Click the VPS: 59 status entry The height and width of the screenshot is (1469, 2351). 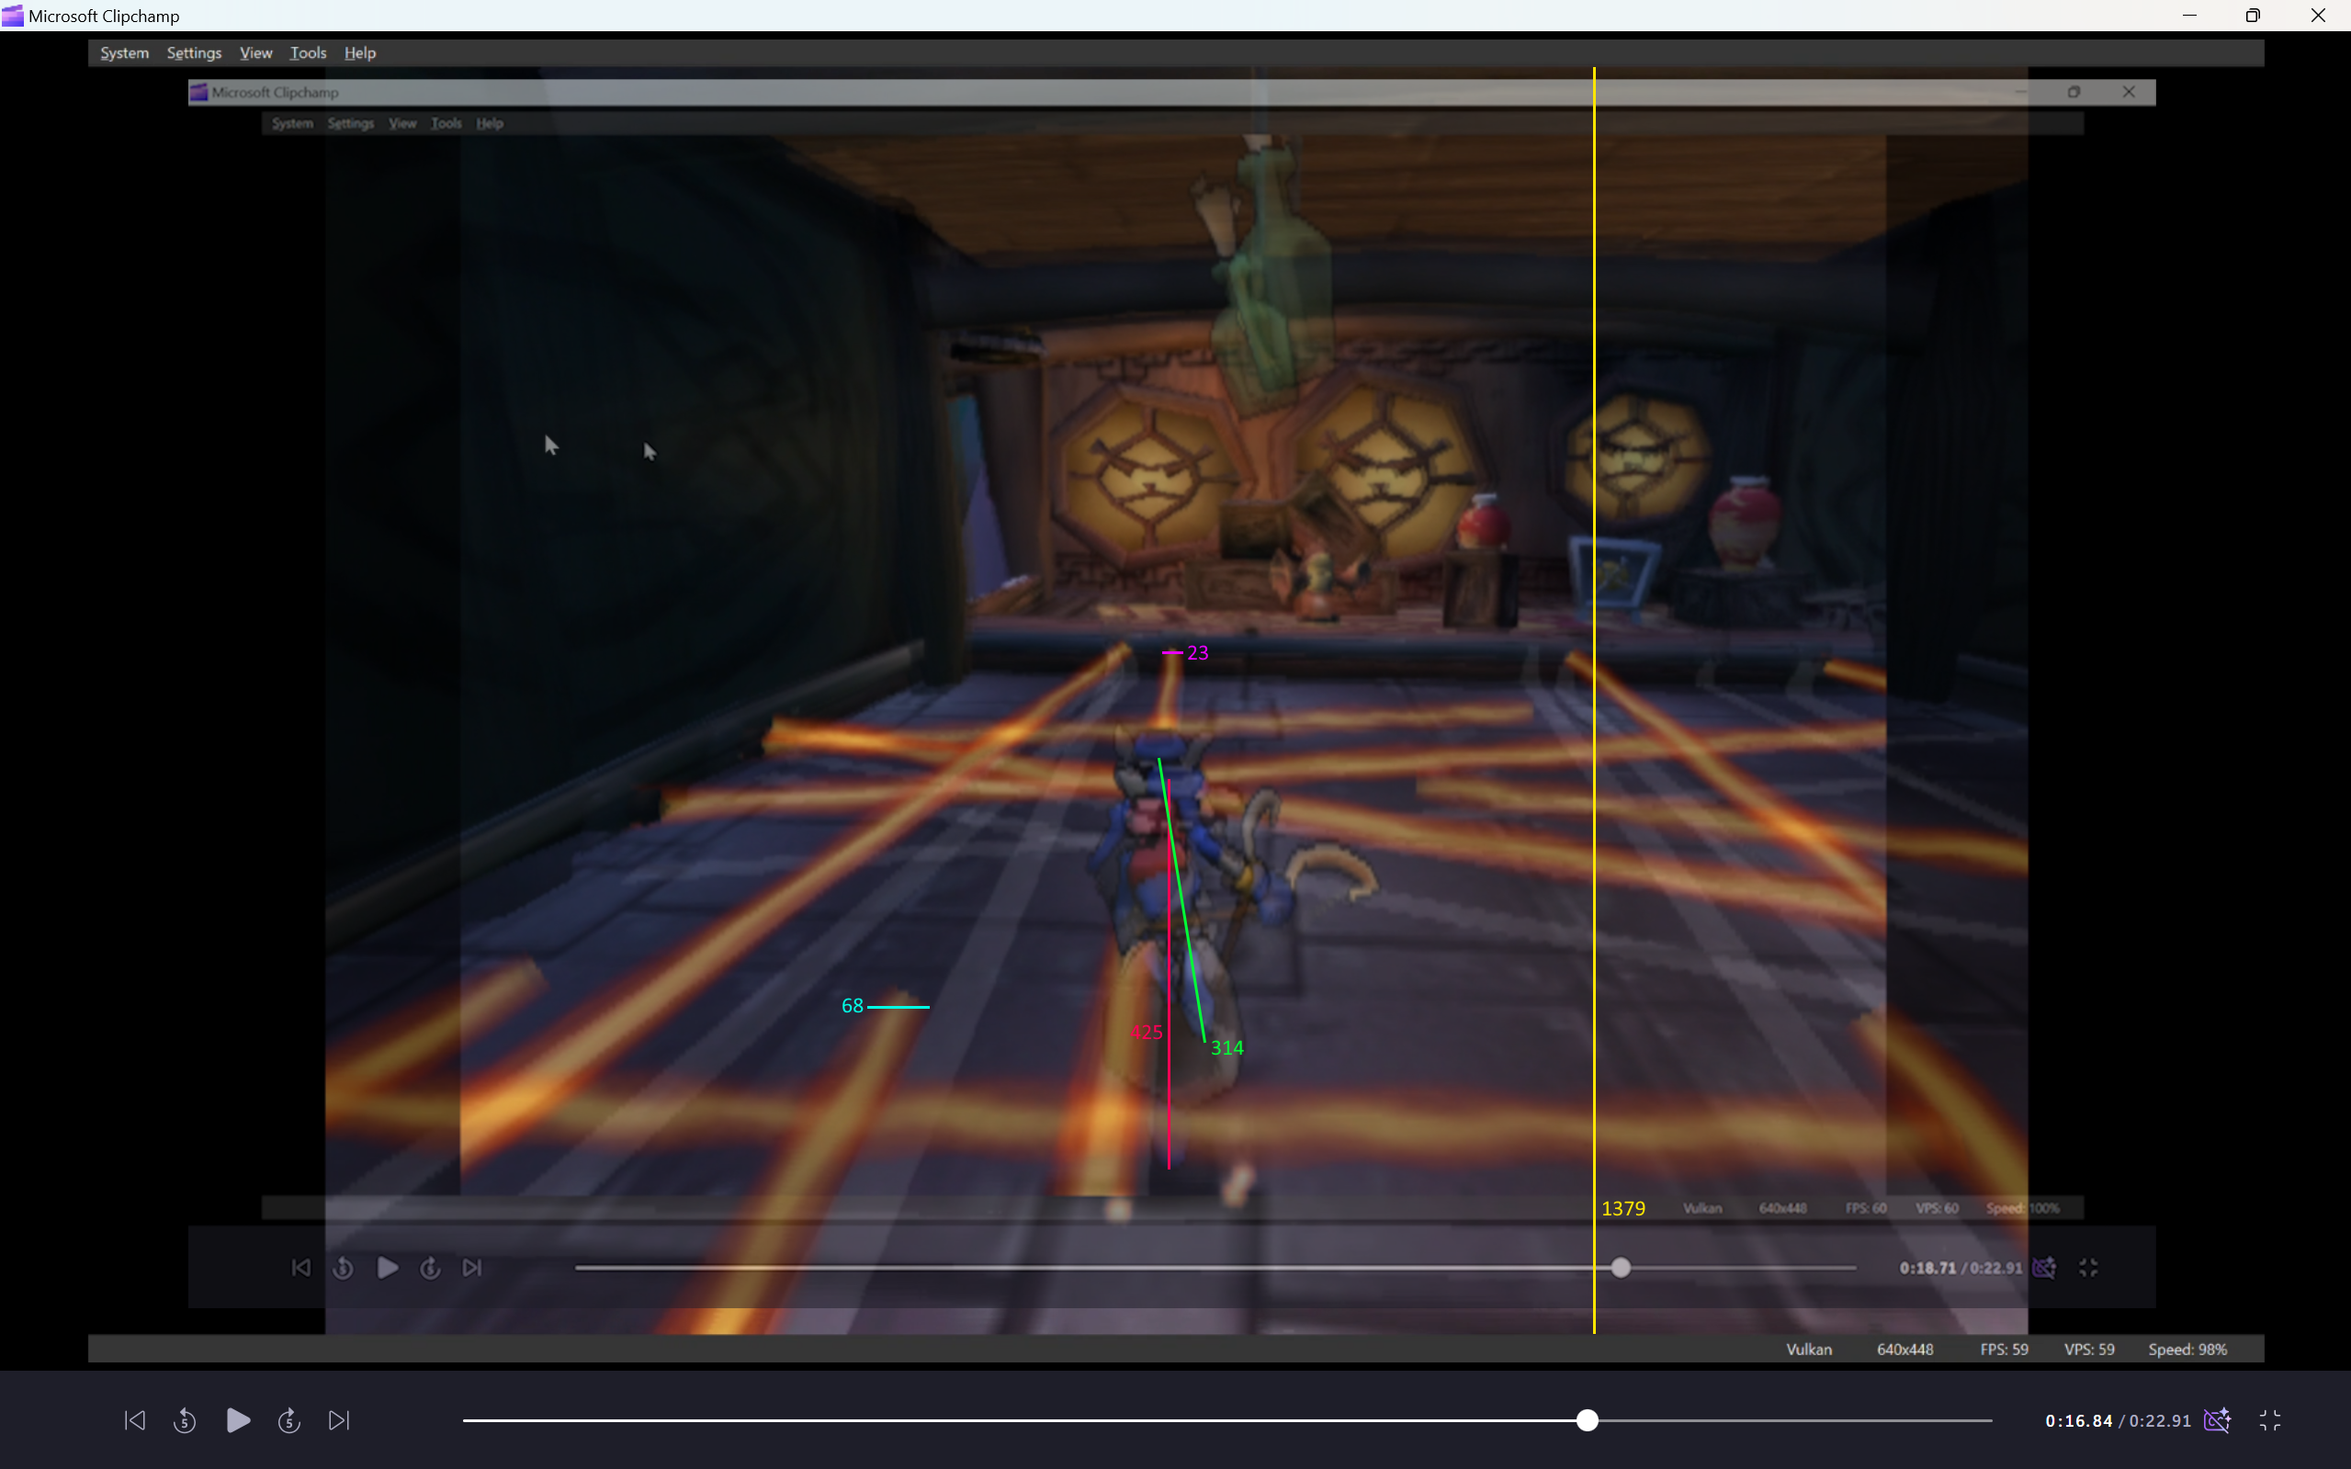(x=2088, y=1350)
